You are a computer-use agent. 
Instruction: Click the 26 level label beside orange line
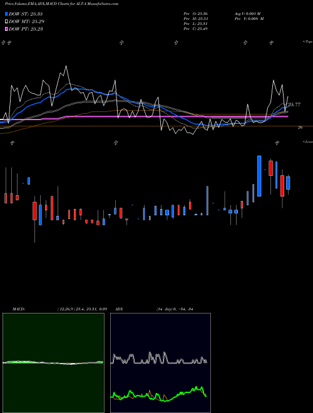[300, 128]
